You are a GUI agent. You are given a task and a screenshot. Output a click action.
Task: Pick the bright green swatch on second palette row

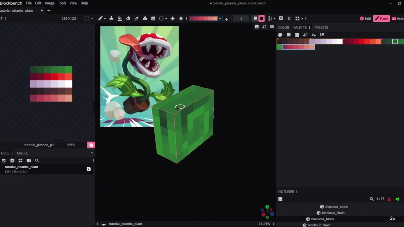pyautogui.click(x=279, y=47)
